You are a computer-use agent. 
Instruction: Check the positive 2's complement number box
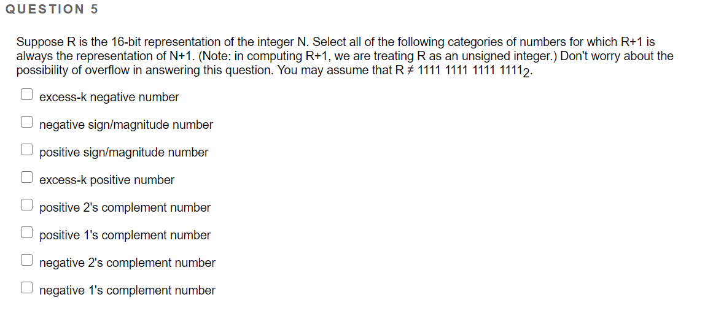pos(26,205)
